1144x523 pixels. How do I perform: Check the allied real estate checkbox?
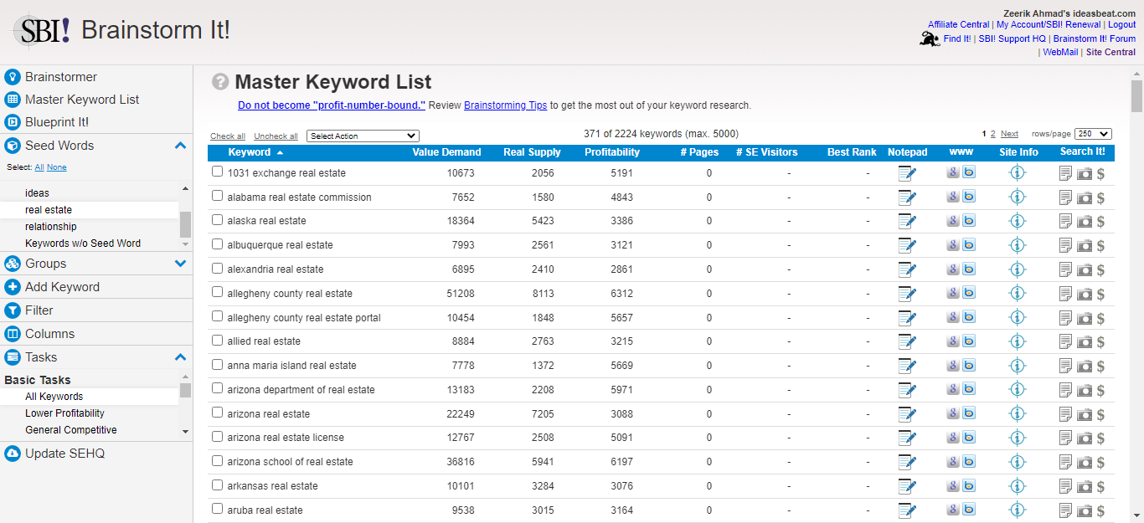click(218, 341)
